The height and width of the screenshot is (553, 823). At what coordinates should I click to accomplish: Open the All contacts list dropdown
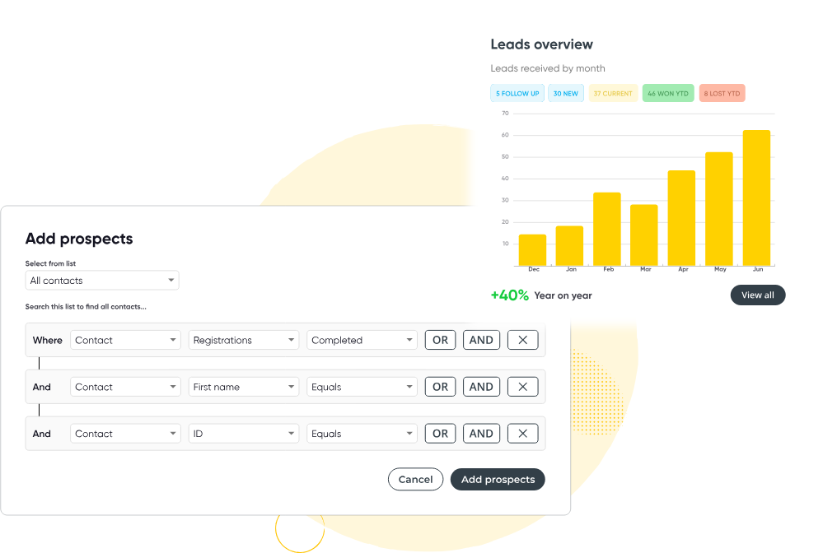pos(102,281)
